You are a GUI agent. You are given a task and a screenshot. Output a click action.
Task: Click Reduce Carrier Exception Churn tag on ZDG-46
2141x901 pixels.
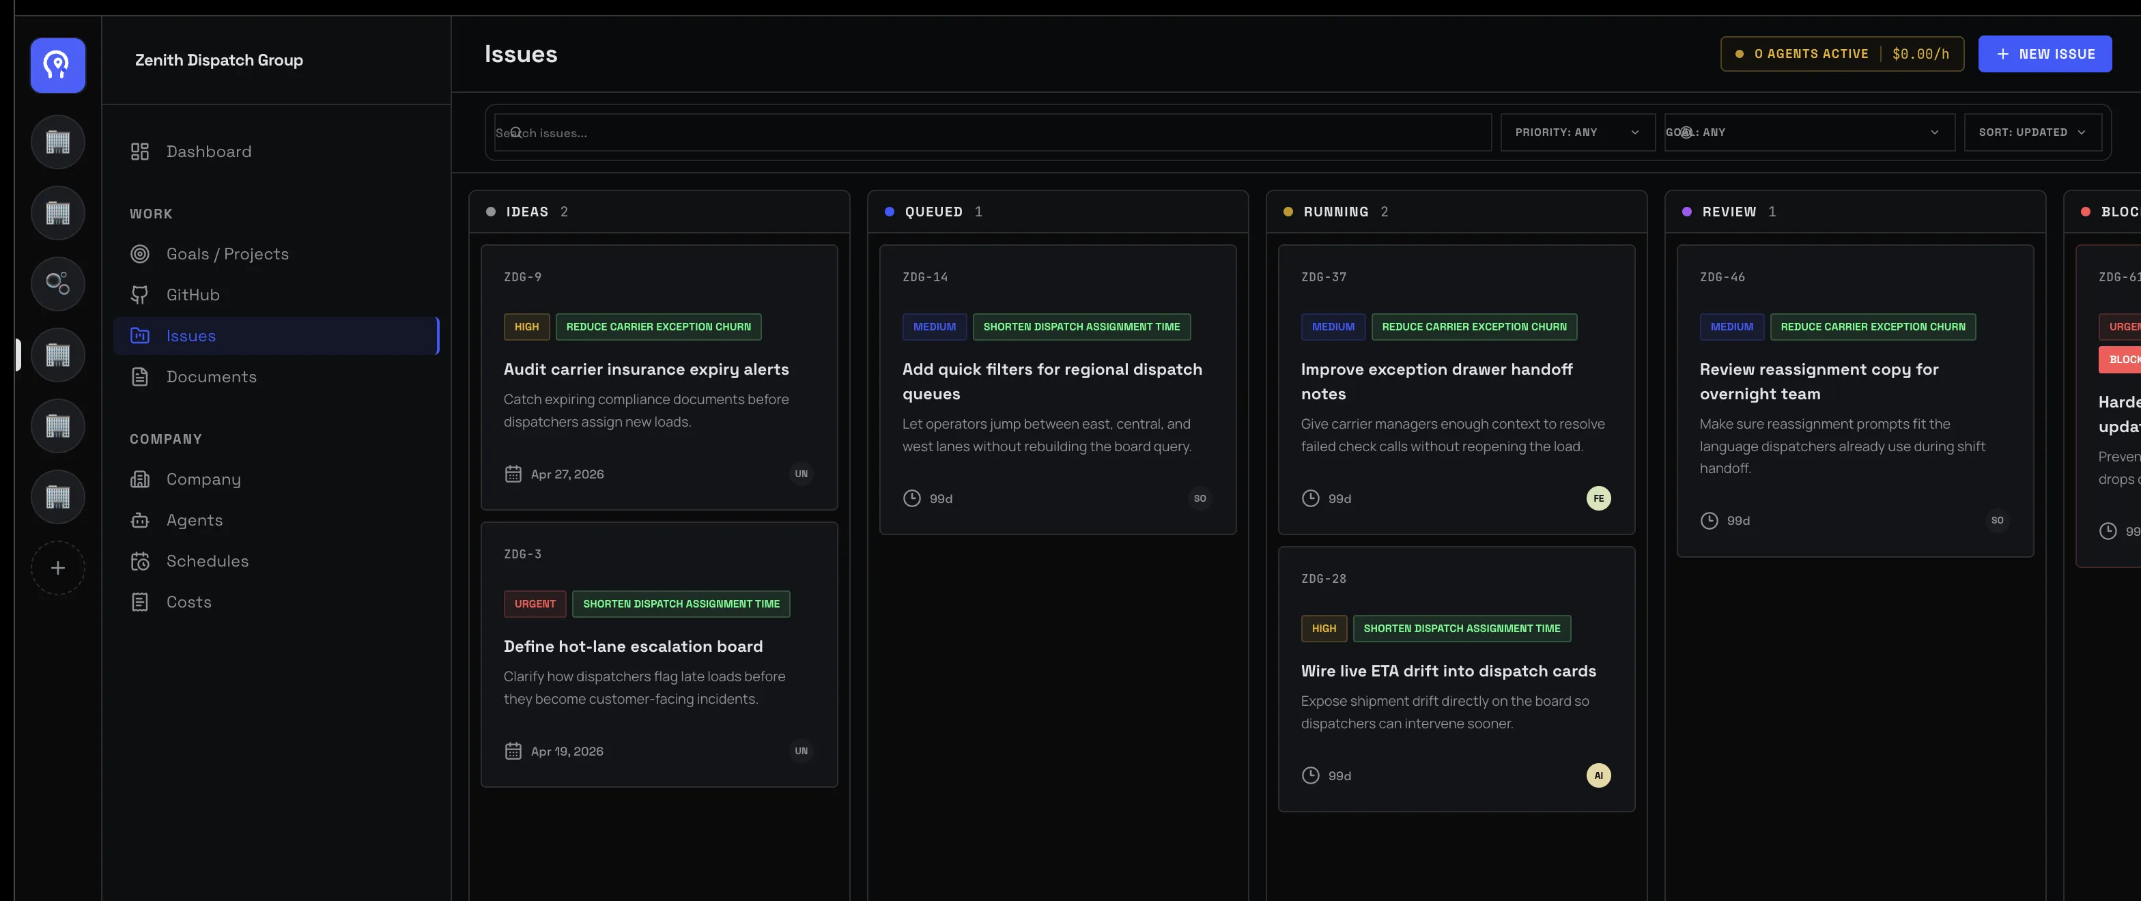[x=1872, y=327]
